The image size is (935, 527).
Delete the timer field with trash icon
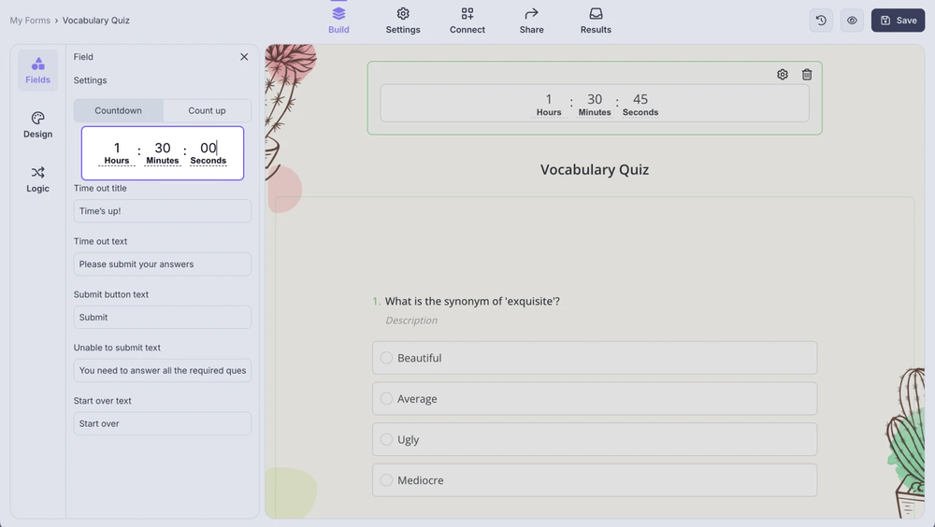[x=807, y=75]
